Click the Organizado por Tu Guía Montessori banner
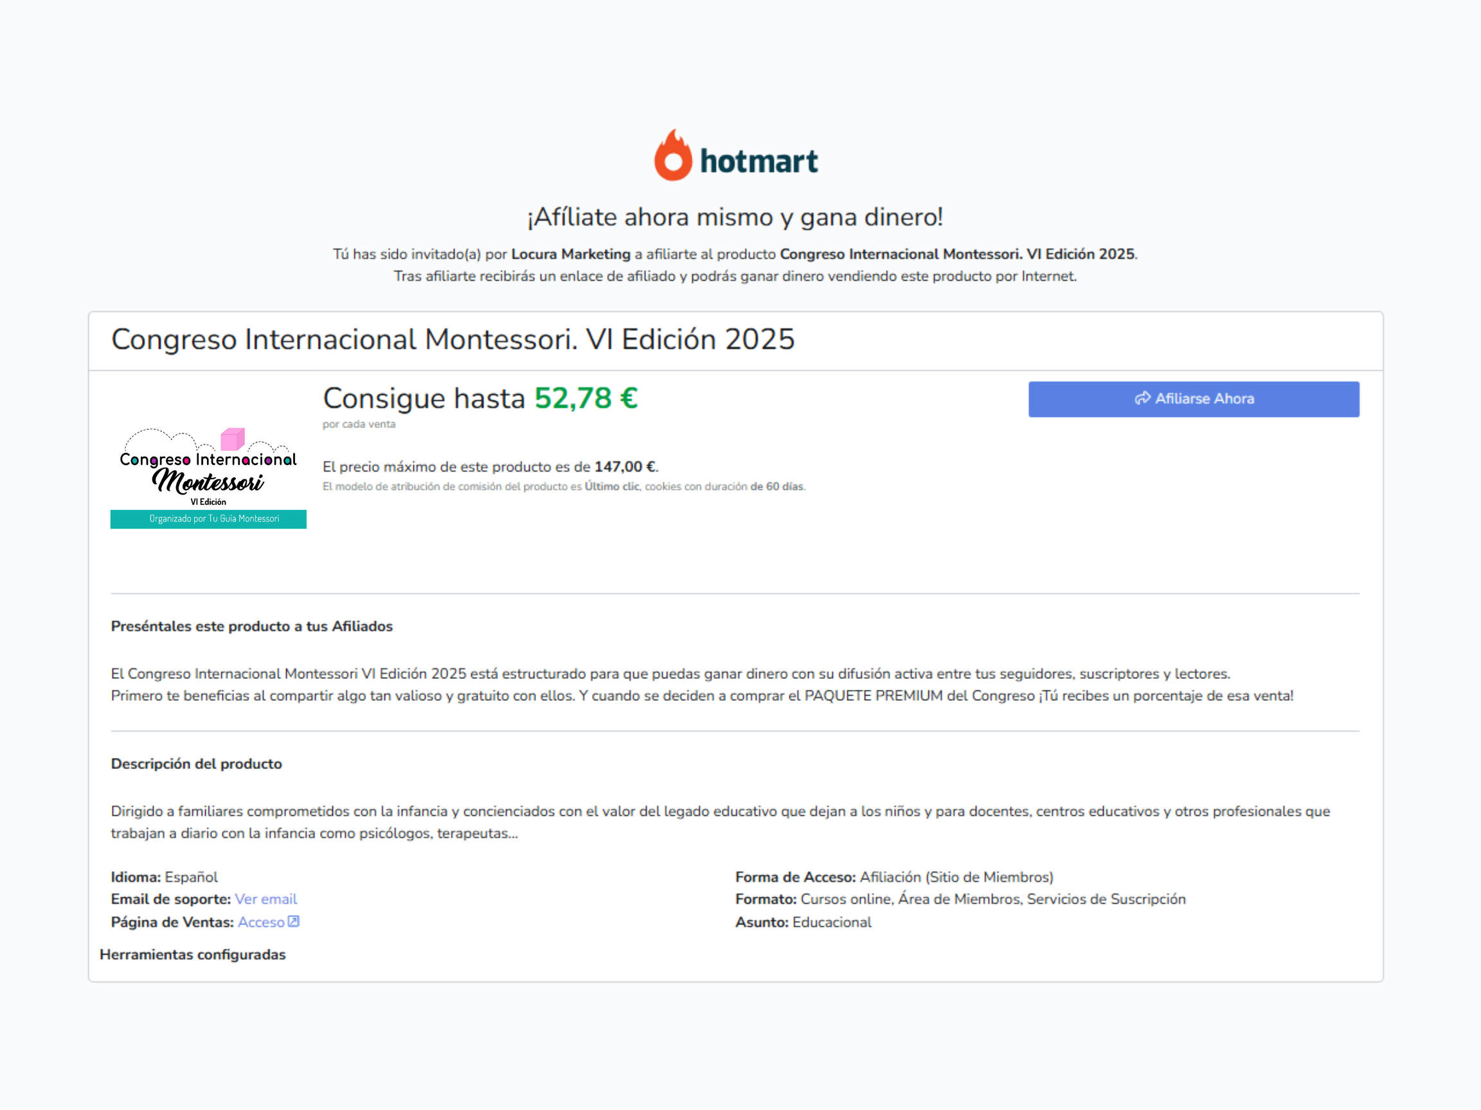 click(x=208, y=519)
